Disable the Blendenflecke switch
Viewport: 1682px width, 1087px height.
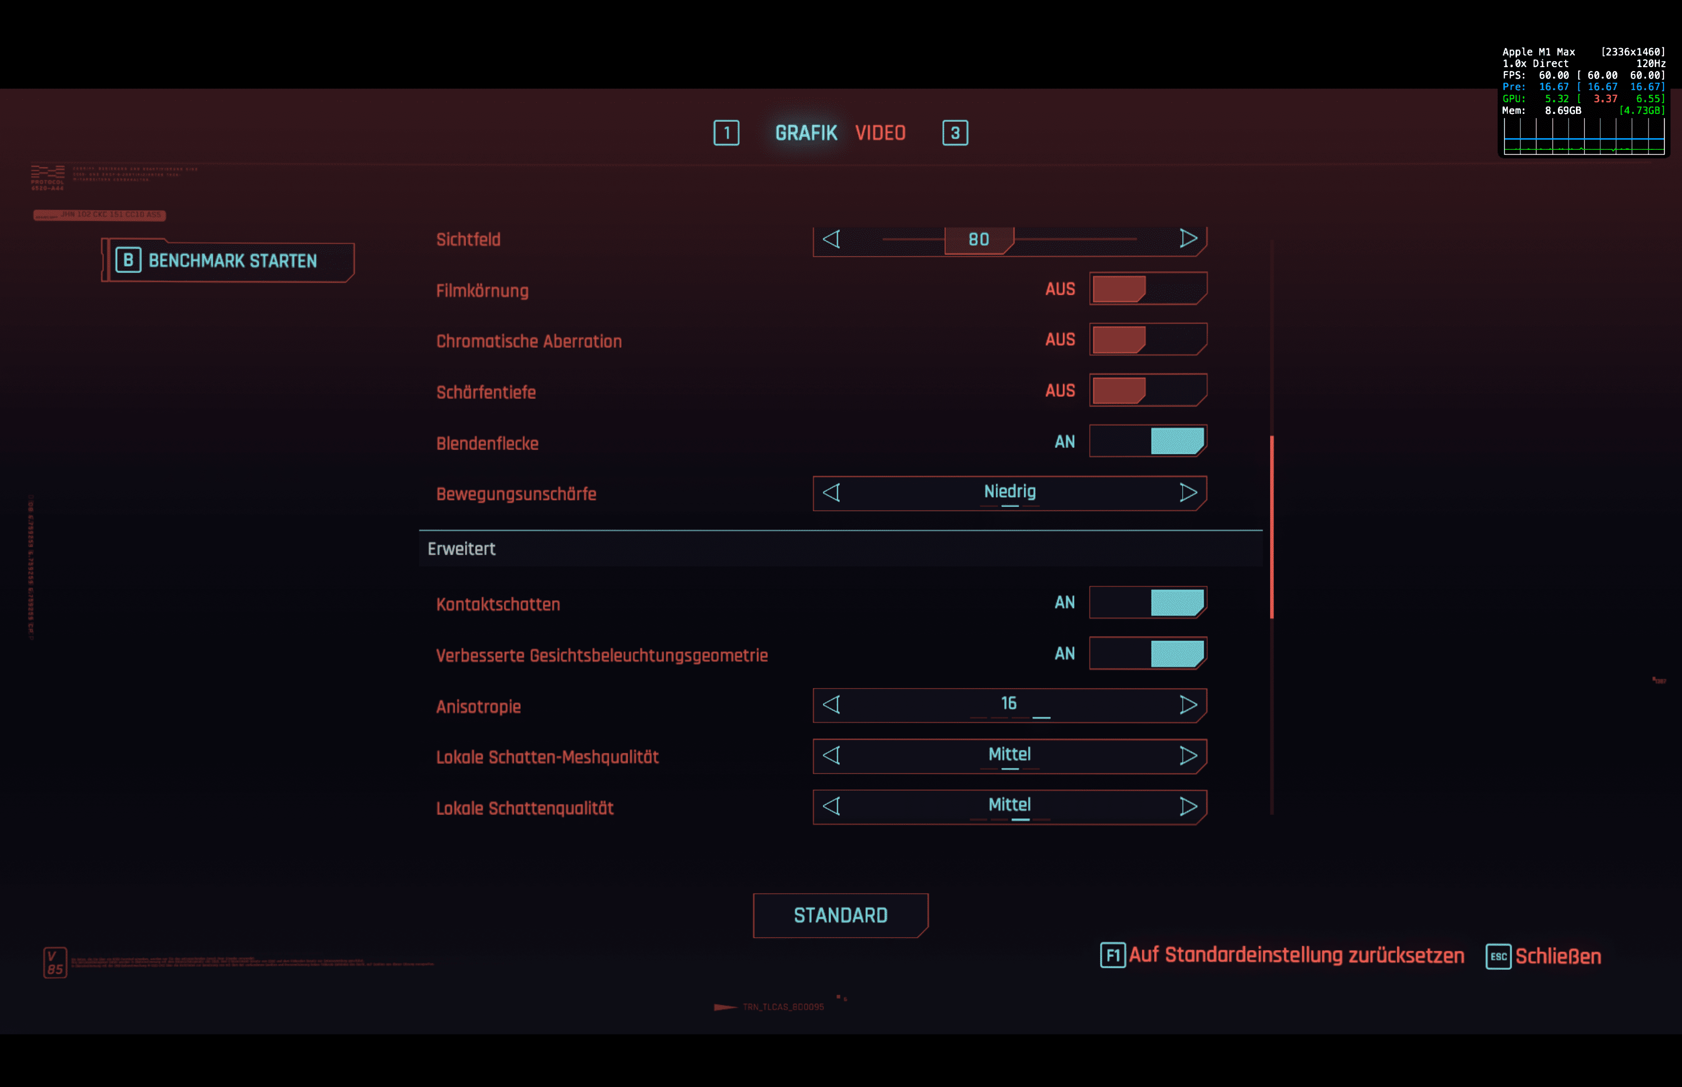tap(1149, 441)
